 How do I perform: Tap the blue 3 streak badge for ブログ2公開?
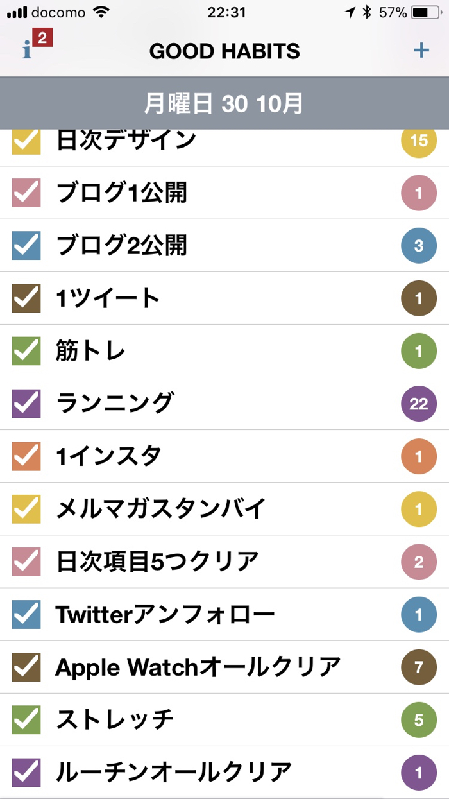point(419,245)
